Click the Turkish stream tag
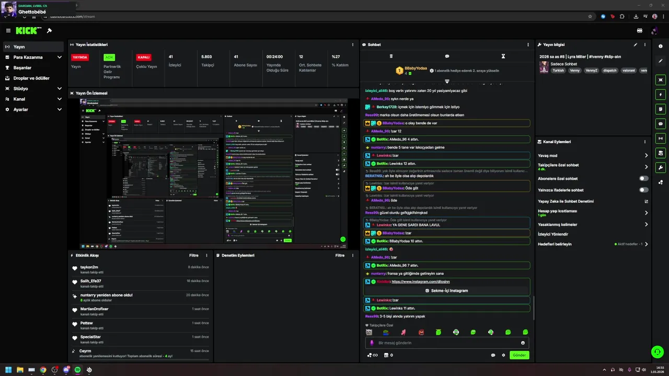The width and height of the screenshot is (669, 376). coord(559,70)
